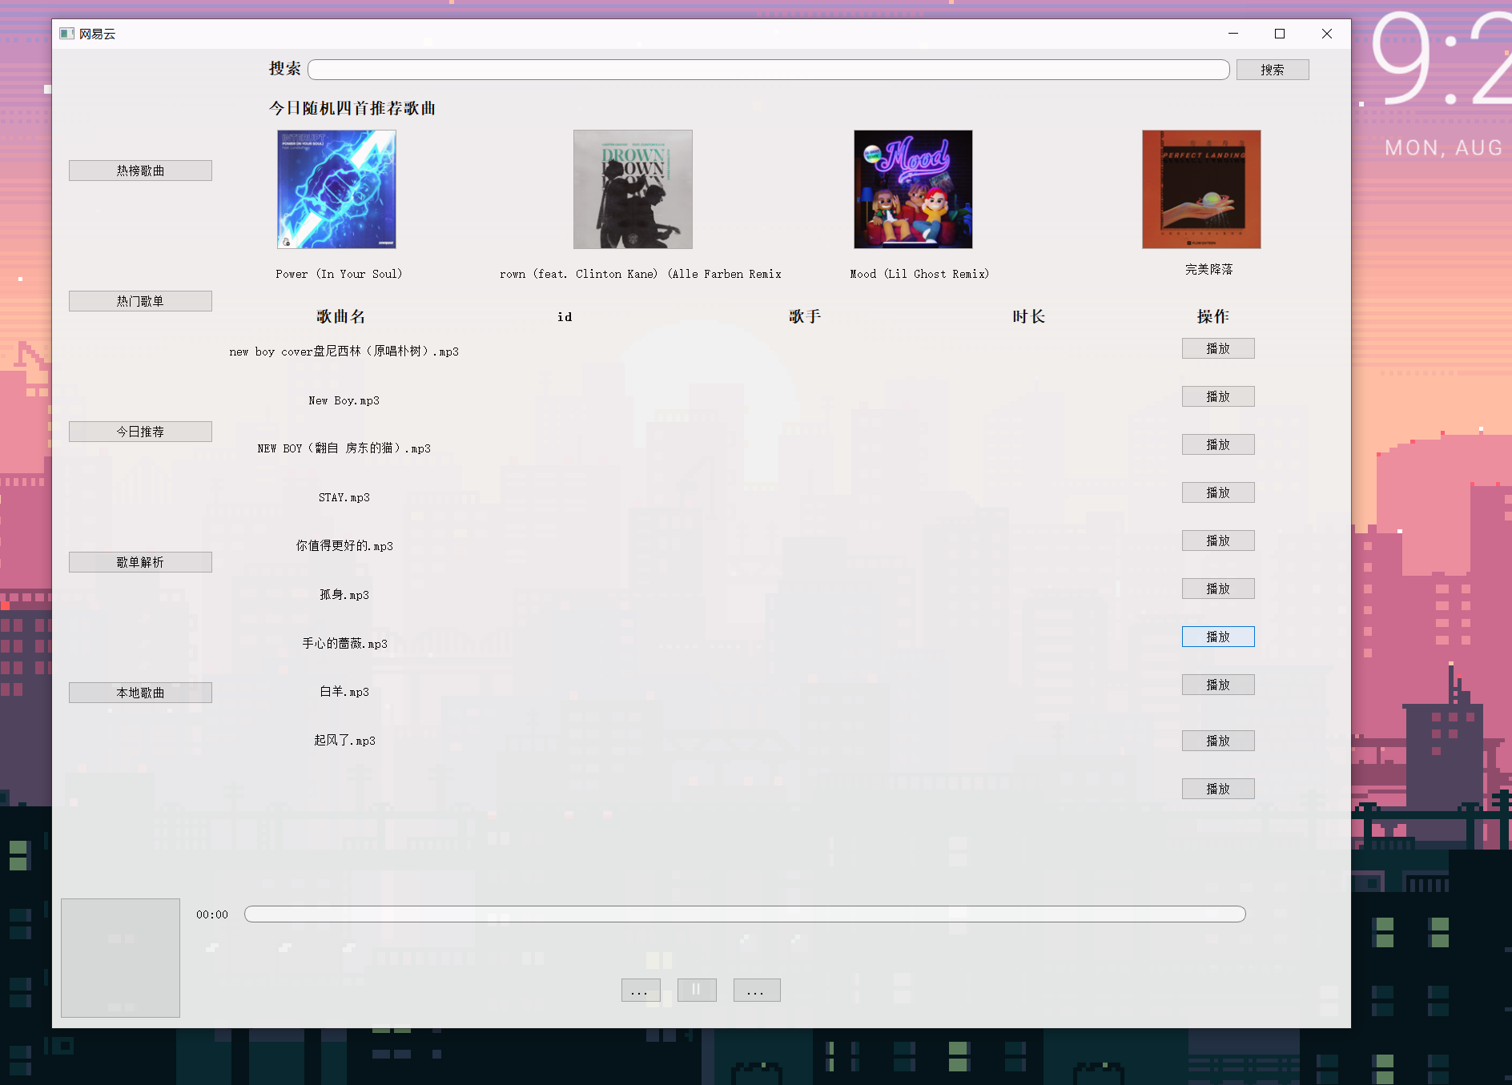Play the song STAY.mp3

1217,492
